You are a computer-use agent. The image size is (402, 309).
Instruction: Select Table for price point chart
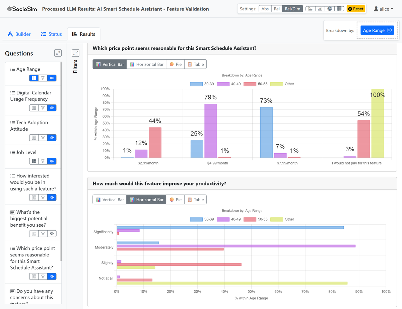point(195,64)
